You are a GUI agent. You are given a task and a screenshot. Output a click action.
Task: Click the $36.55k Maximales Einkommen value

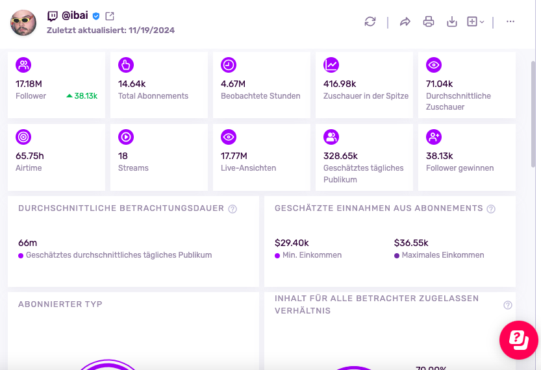click(x=411, y=243)
